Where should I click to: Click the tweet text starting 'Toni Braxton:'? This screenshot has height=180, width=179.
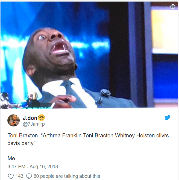point(88,139)
